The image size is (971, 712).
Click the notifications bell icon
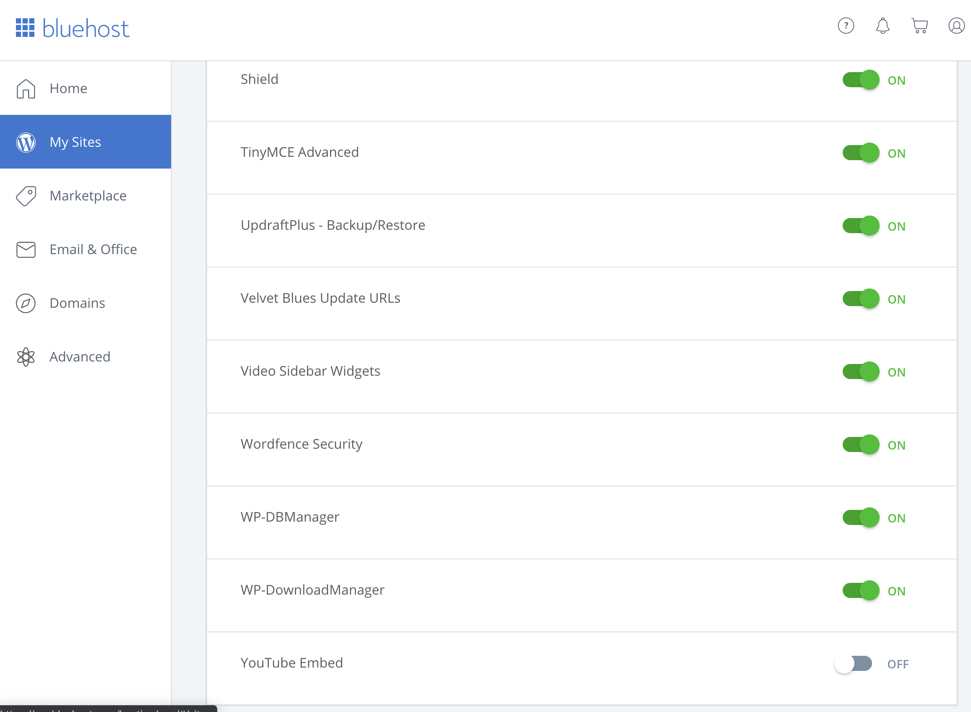point(882,26)
